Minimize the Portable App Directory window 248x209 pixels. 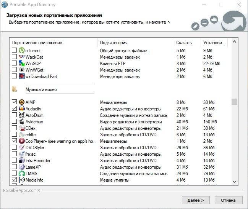(x=204, y=5)
